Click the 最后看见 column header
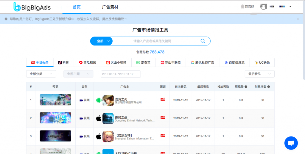 (x=203, y=87)
